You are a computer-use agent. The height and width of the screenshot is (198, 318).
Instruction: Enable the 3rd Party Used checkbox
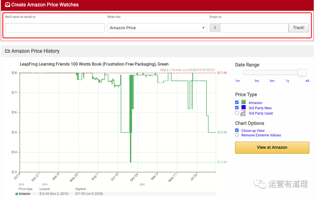pos(237,113)
